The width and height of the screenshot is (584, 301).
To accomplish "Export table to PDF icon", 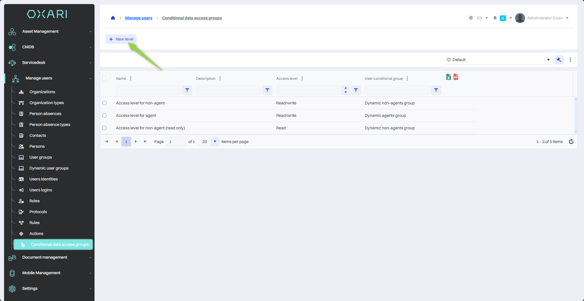I will [x=456, y=77].
